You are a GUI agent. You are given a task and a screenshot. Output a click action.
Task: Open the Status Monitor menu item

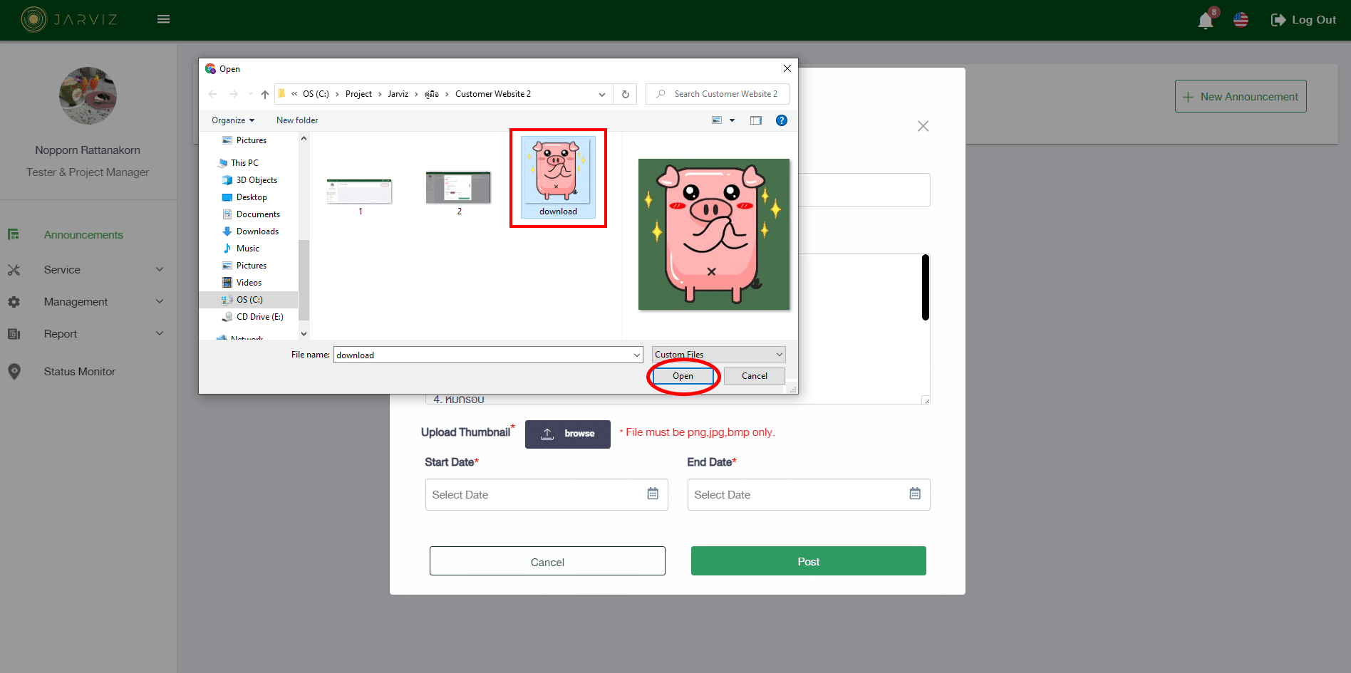[x=79, y=372]
